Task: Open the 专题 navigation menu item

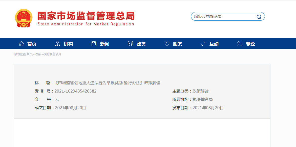Action: (x=250, y=44)
